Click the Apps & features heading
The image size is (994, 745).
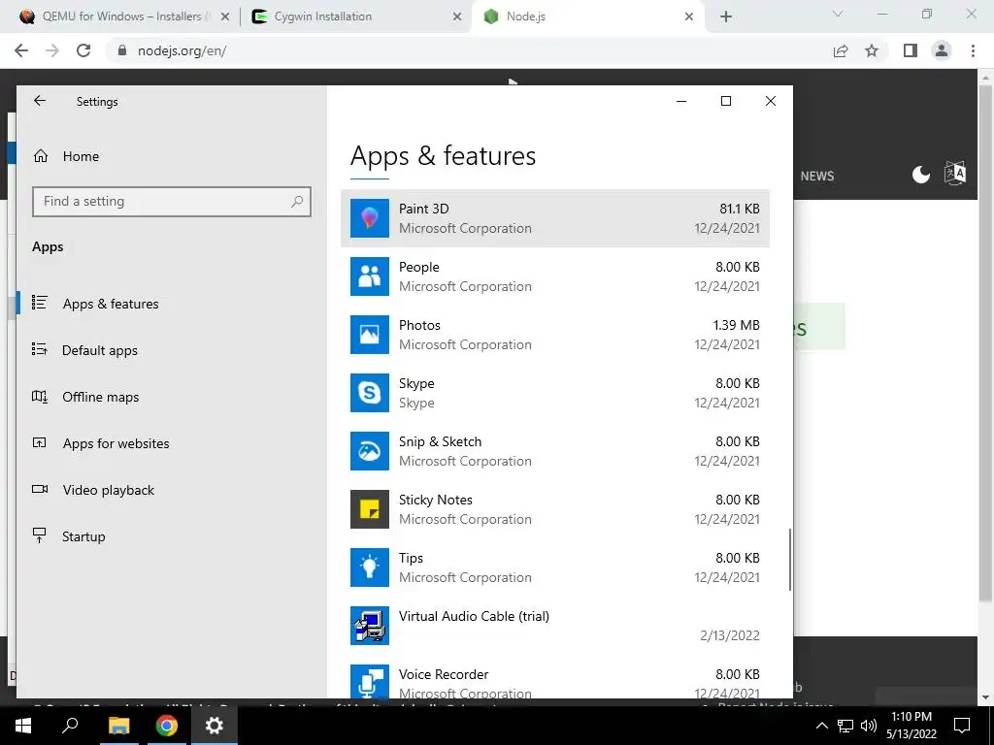coord(443,156)
